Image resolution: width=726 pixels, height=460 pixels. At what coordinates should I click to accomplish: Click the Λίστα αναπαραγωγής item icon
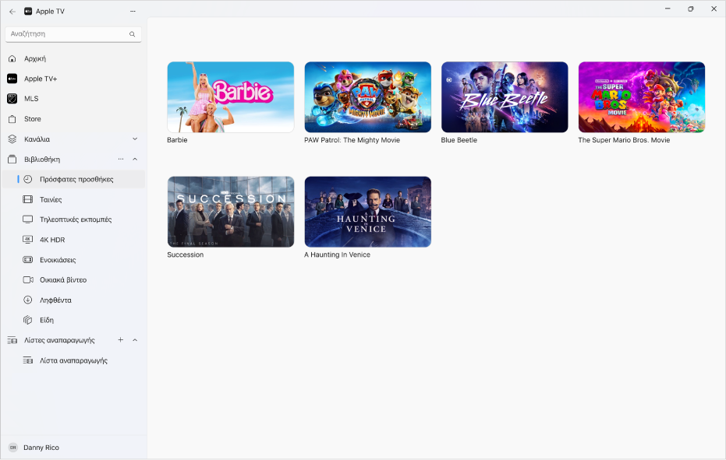coord(28,360)
